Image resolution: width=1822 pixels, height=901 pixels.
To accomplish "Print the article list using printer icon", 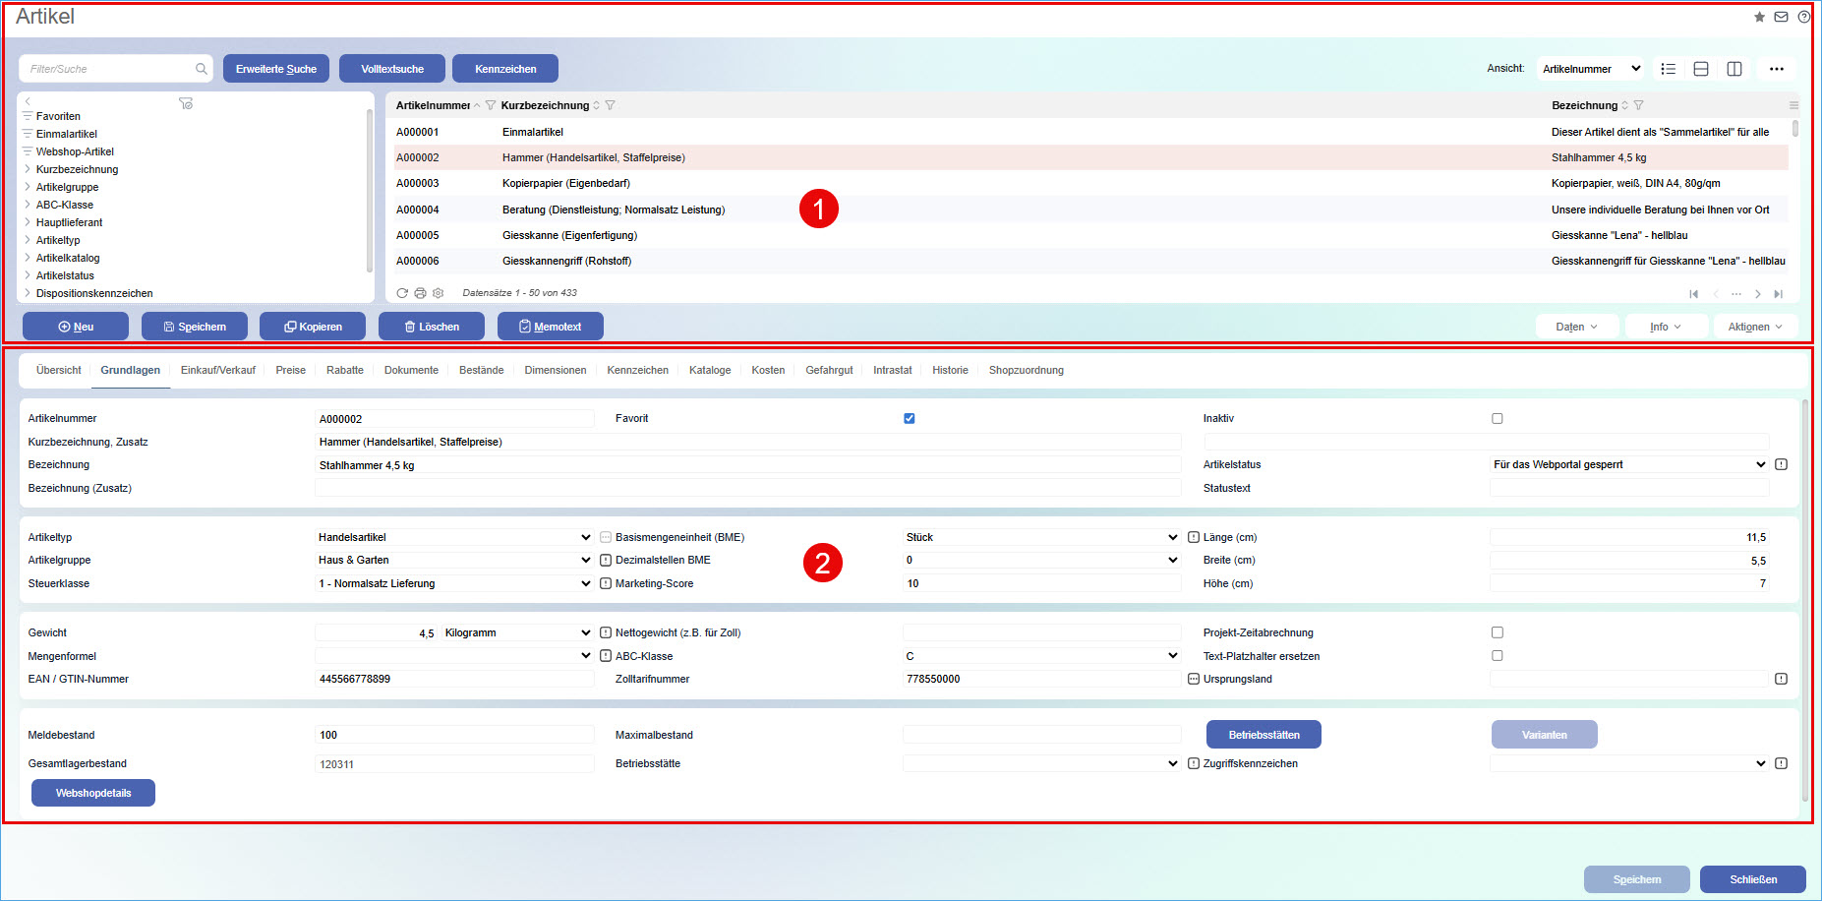I will (420, 293).
